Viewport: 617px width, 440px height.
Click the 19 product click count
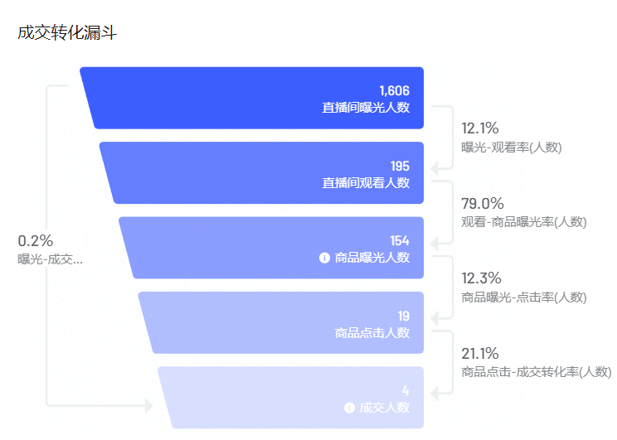tap(403, 316)
